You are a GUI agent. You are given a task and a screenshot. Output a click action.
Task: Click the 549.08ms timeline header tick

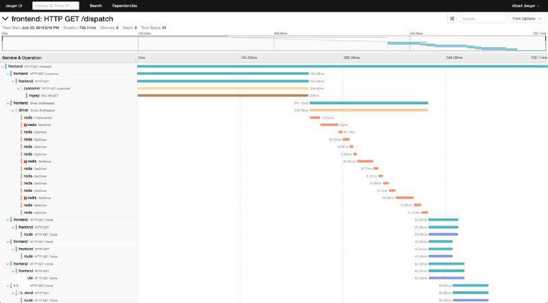[x=454, y=58]
